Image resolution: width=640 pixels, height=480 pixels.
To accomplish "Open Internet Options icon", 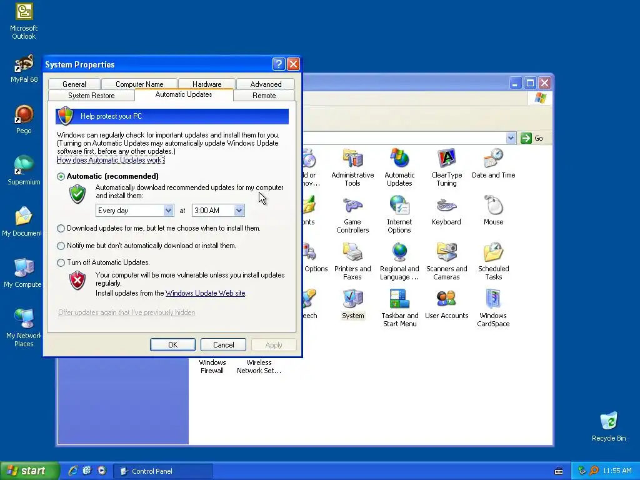I will click(x=399, y=214).
